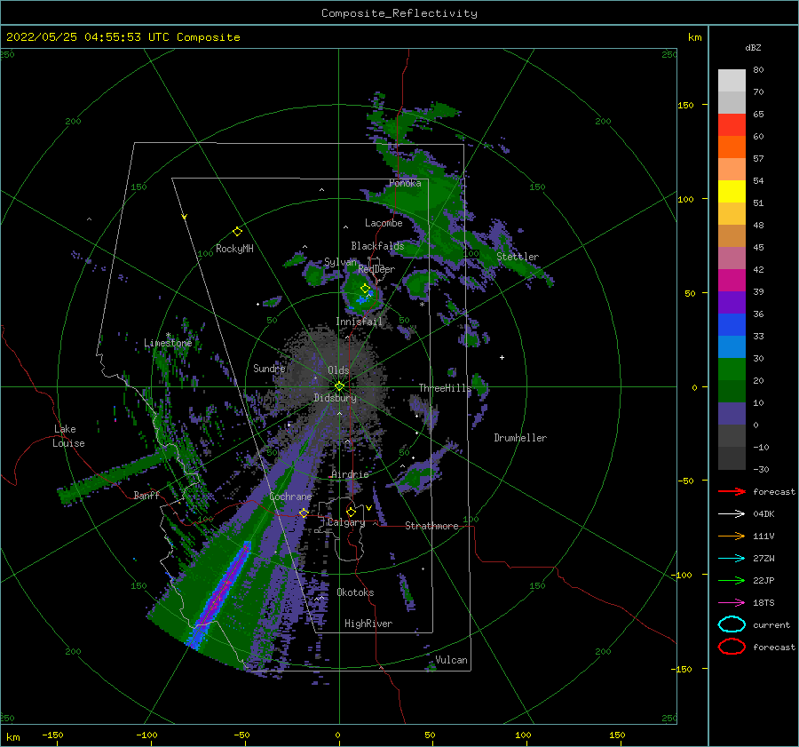
Task: Click the -100 label on bottom km axis
Action: coord(146,735)
